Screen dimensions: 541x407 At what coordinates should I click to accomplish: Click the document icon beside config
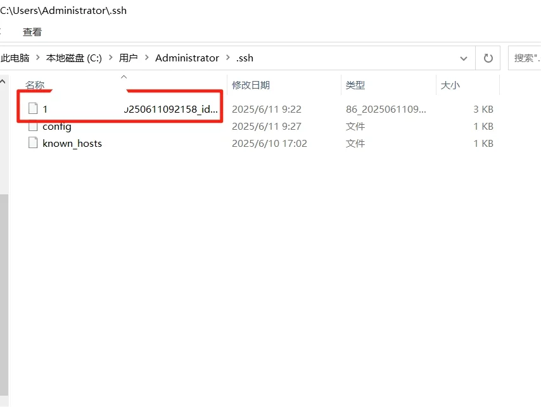tap(33, 126)
